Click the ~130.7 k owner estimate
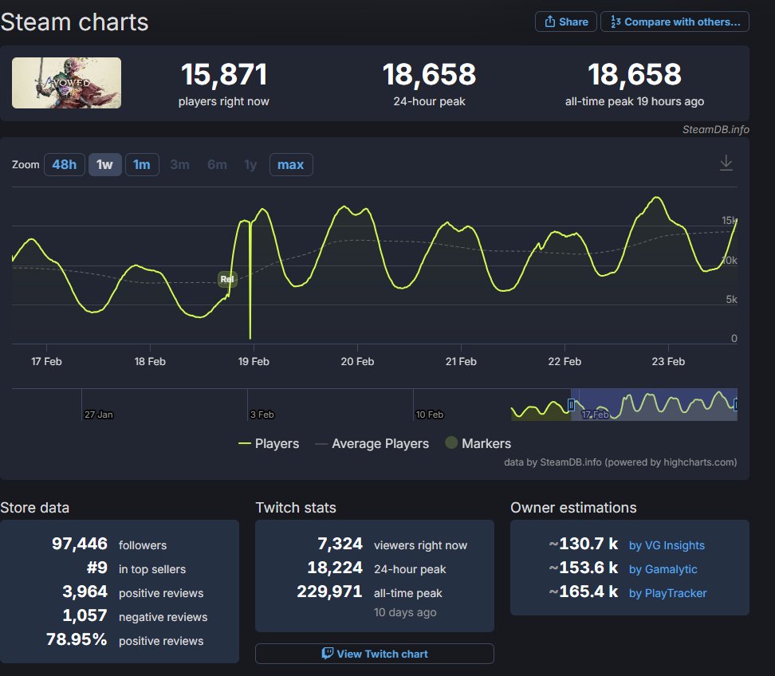 [583, 544]
